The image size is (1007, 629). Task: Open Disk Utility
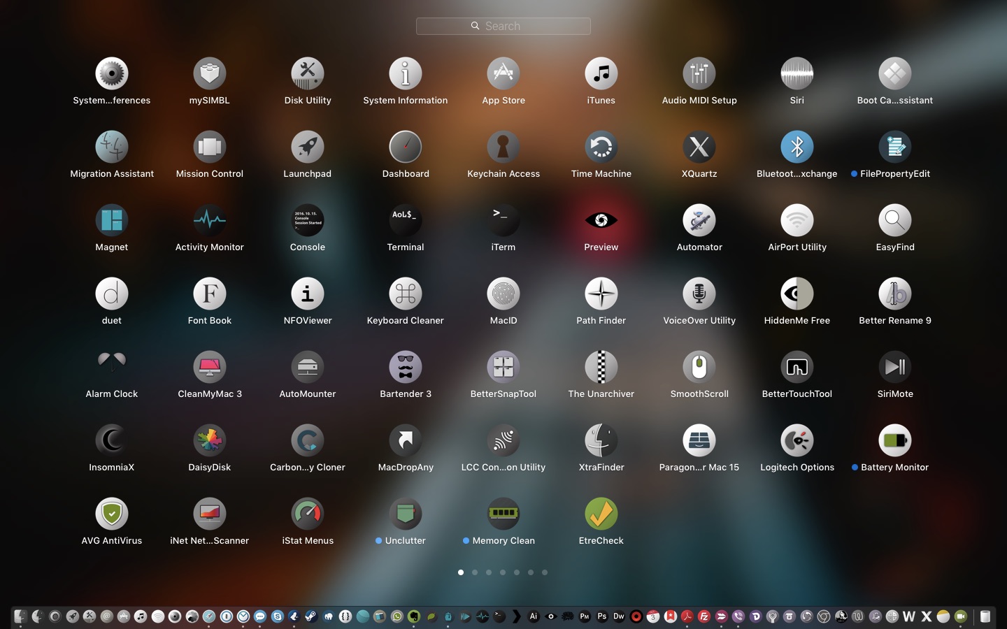click(308, 73)
